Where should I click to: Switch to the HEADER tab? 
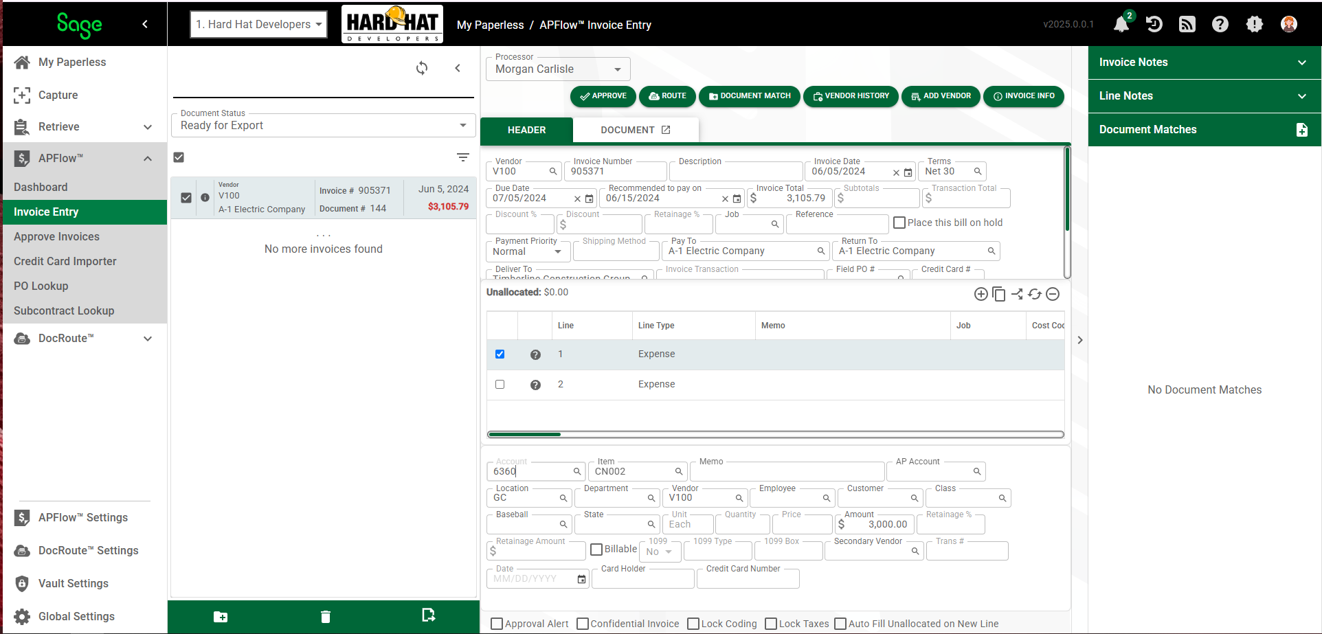526,130
